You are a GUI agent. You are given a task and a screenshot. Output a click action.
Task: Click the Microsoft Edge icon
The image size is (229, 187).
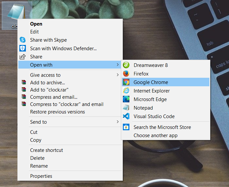126,99
